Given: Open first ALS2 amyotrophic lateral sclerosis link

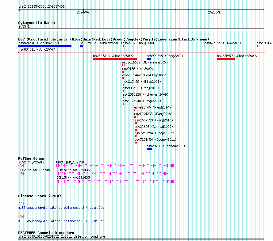Looking at the screenshot, I should pos(61,208).
